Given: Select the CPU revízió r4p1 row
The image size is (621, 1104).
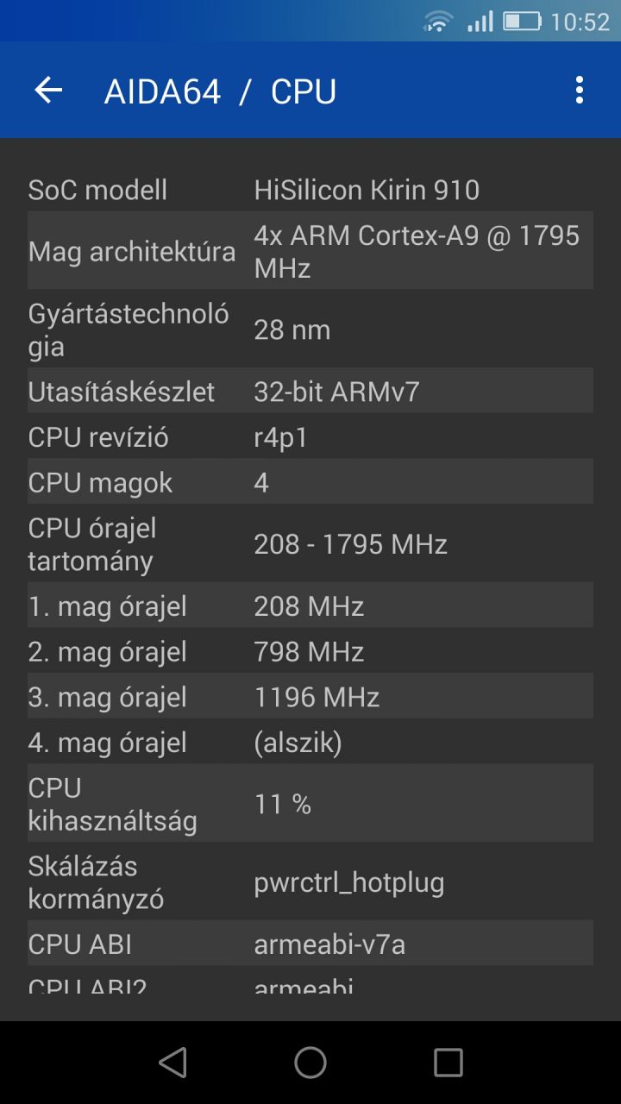Looking at the screenshot, I should (310, 436).
